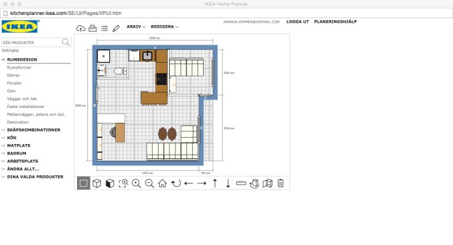Open the PLANERINGSHJÄLP link
Image resolution: width=453 pixels, height=245 pixels.
pyautogui.click(x=335, y=21)
